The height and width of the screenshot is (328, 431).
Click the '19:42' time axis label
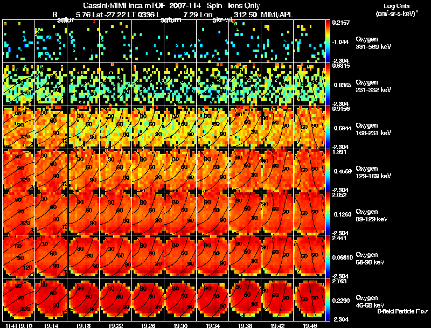click(277, 325)
